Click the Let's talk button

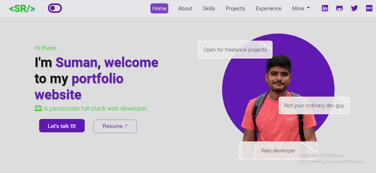[x=62, y=126]
